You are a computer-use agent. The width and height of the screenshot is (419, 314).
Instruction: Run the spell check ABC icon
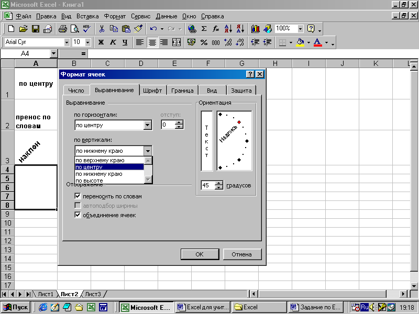tap(86, 29)
